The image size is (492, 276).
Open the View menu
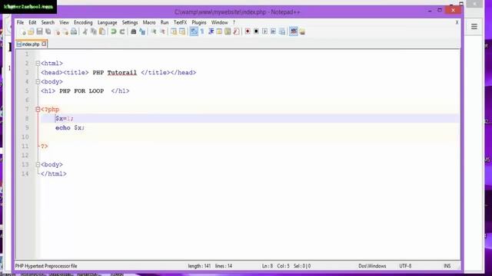click(64, 22)
